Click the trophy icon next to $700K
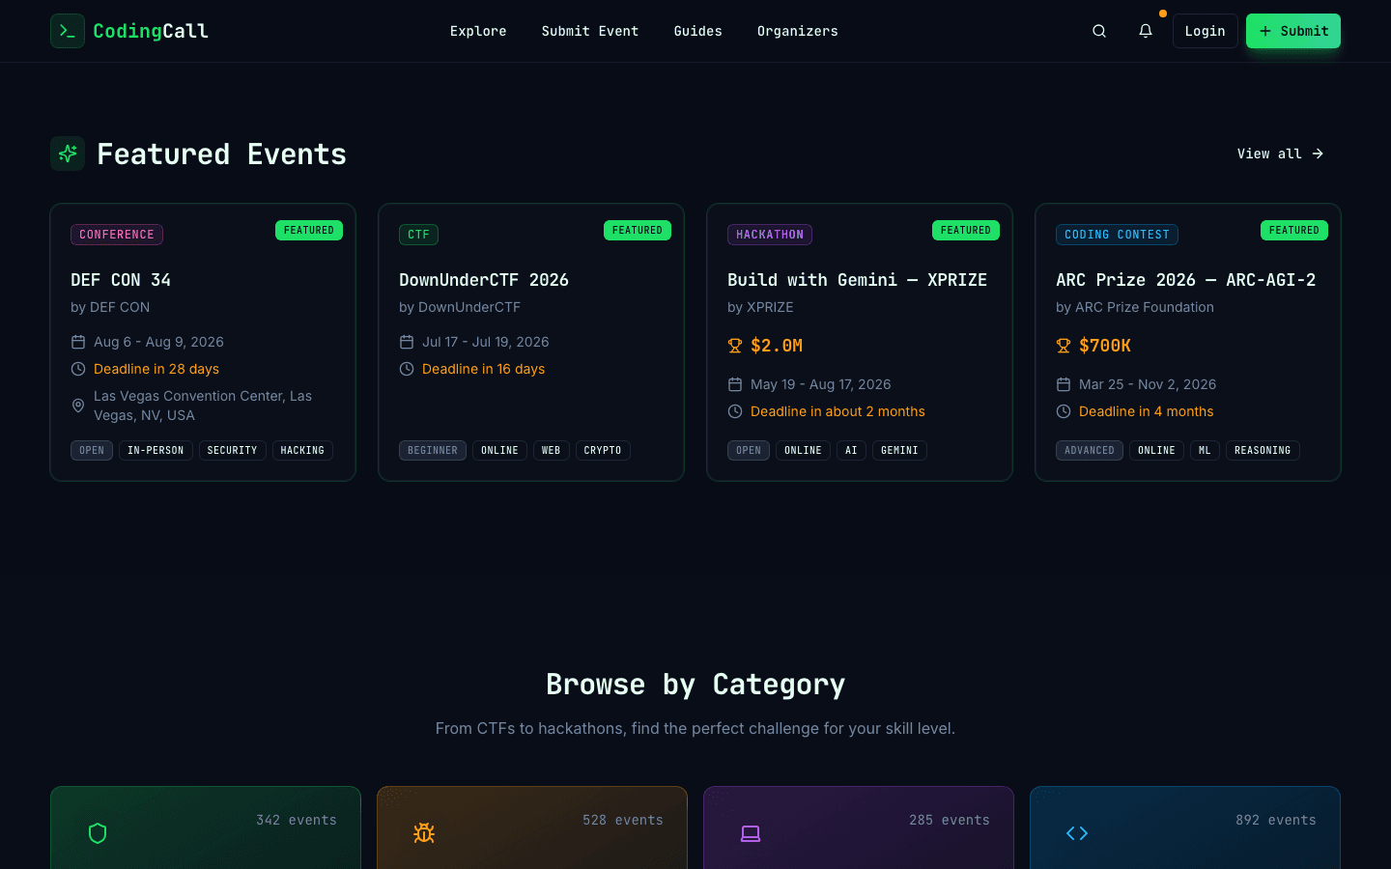The width and height of the screenshot is (1391, 869). (x=1064, y=346)
